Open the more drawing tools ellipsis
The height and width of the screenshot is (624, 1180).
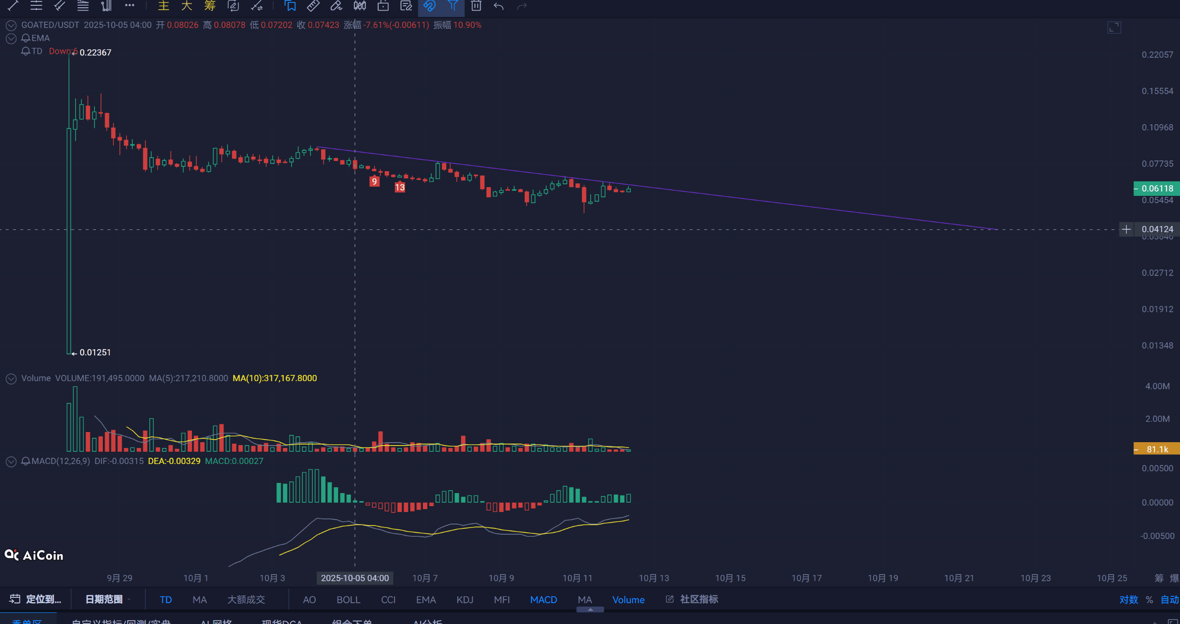(x=129, y=6)
